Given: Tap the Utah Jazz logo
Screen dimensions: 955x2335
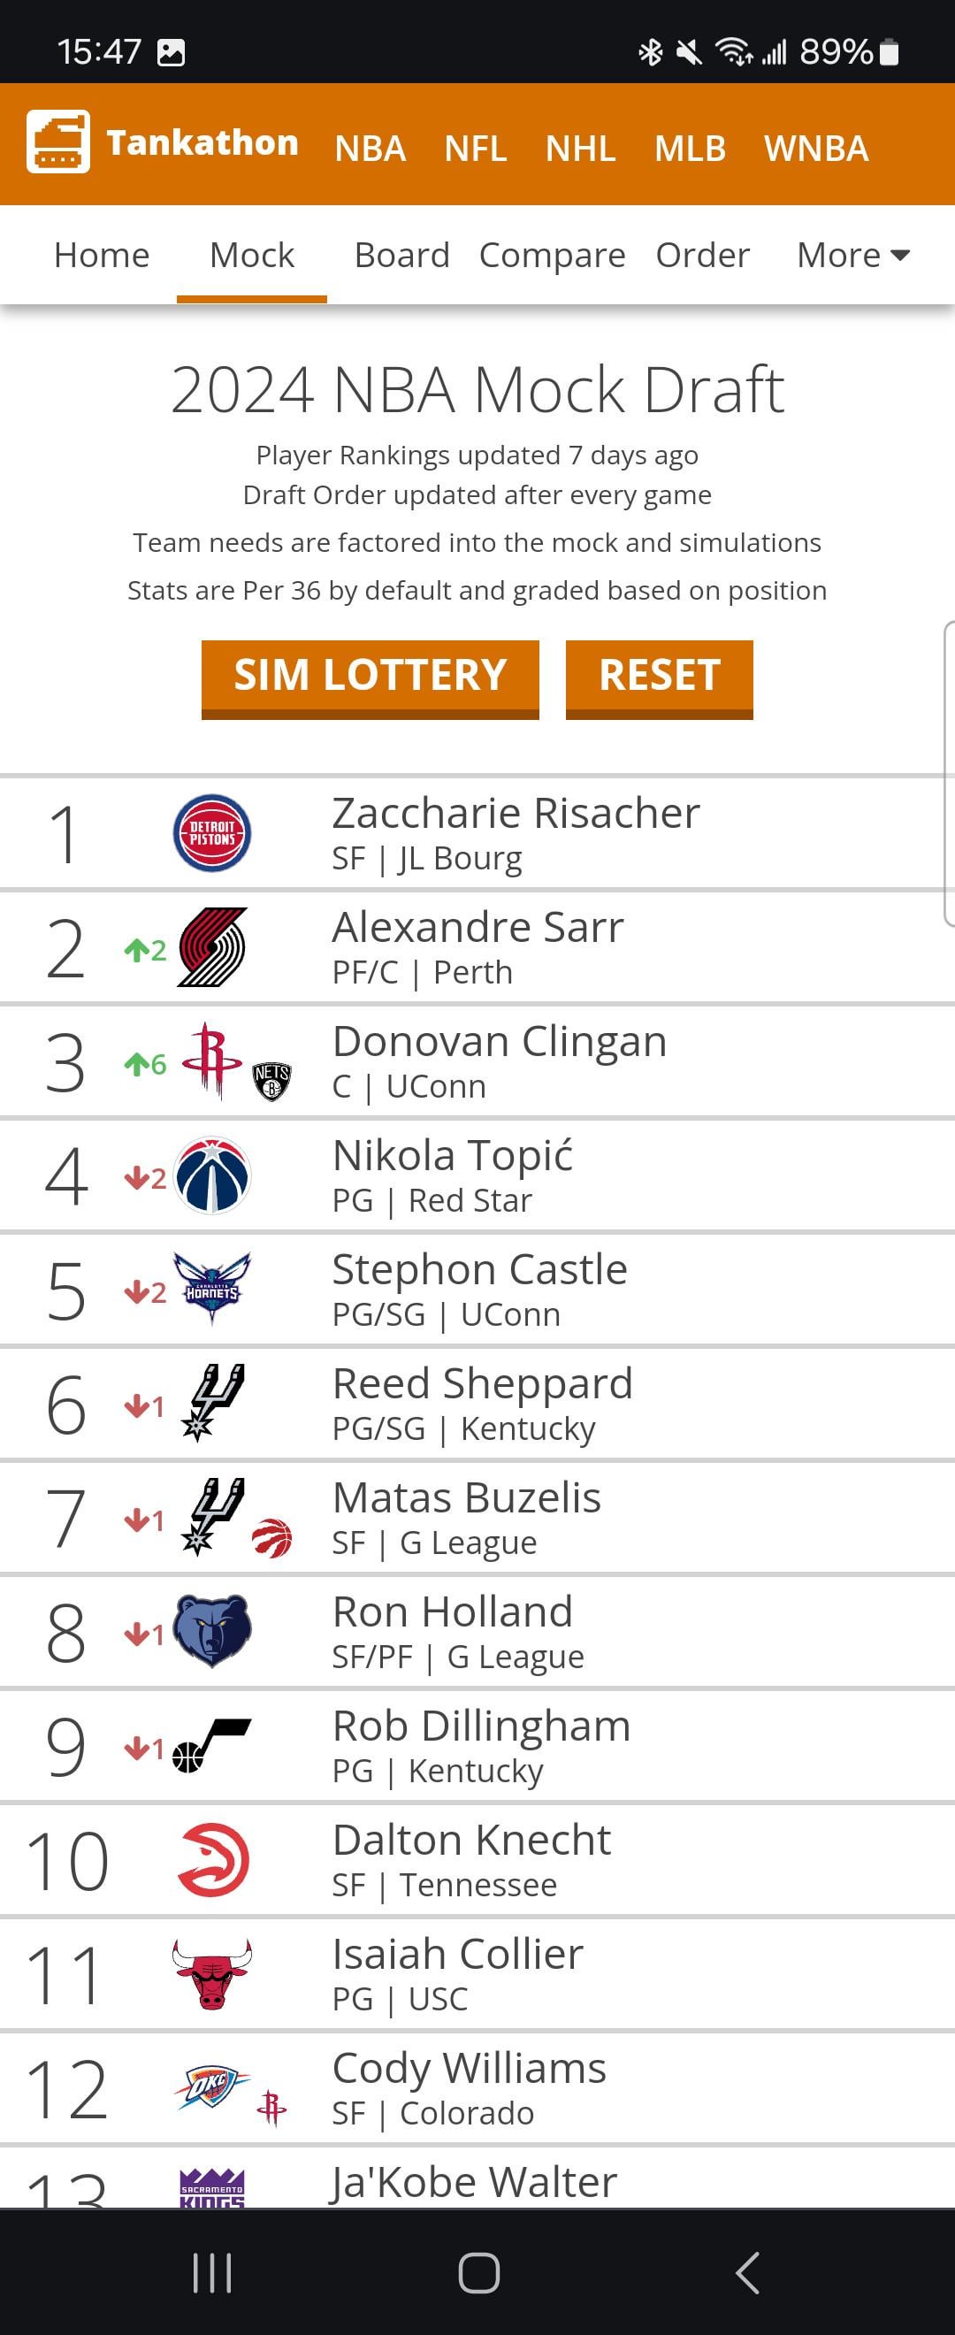Looking at the screenshot, I should 212,1745.
